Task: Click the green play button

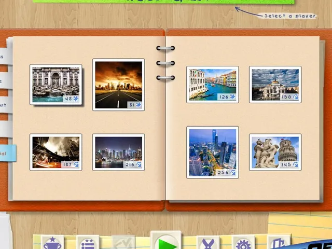Action: coord(166,241)
